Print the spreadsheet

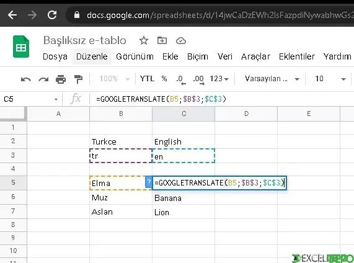61,79
